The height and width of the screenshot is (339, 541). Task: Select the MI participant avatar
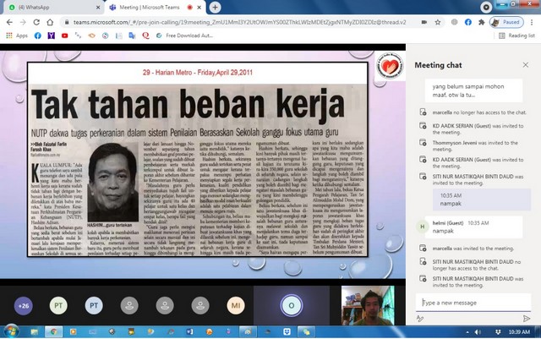pyautogui.click(x=236, y=304)
